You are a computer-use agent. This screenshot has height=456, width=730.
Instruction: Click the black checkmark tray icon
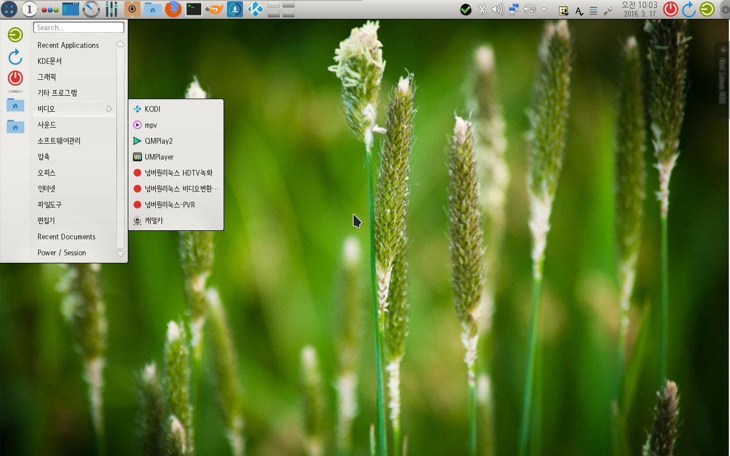point(466,9)
